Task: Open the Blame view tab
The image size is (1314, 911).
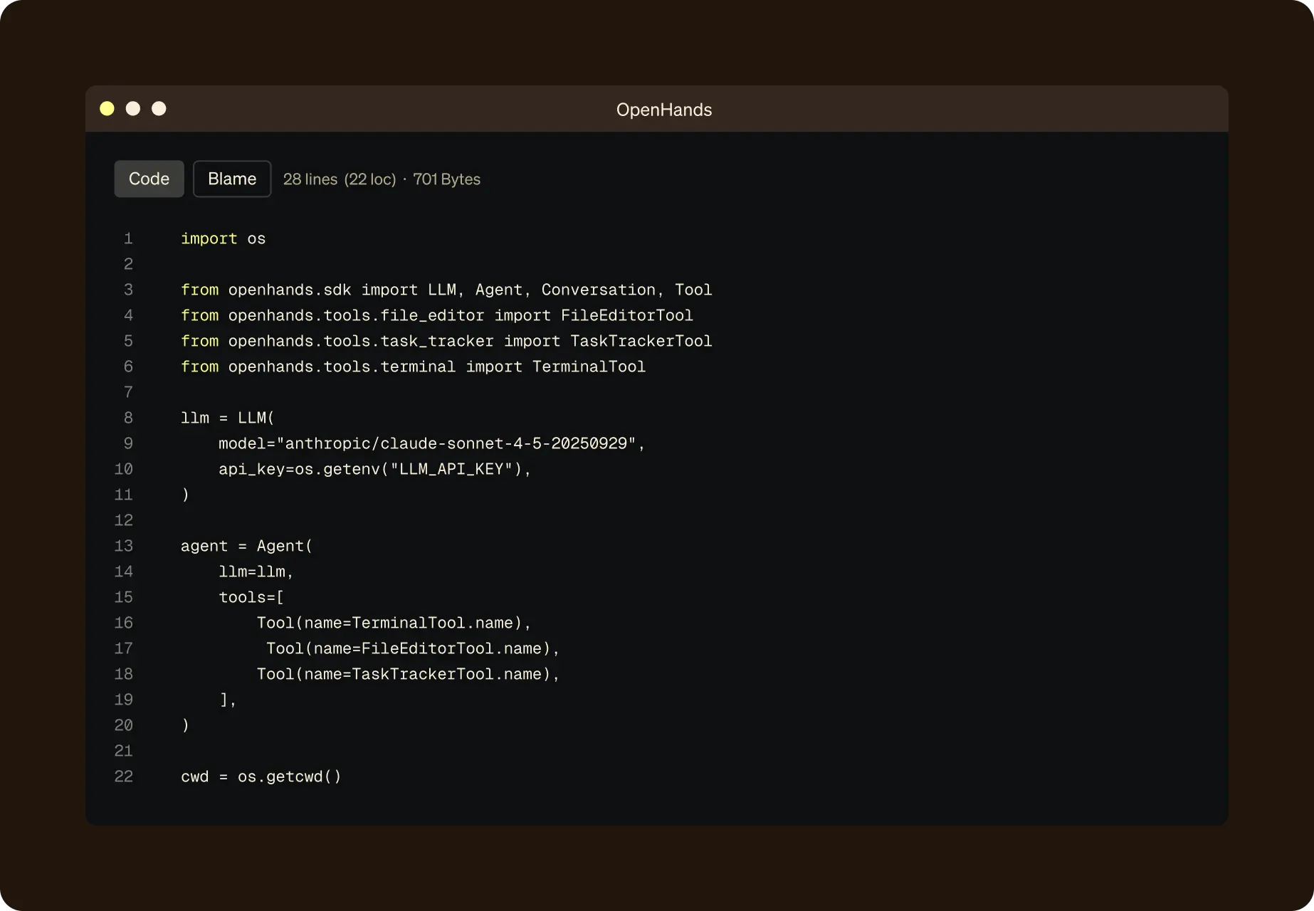Action: (232, 179)
